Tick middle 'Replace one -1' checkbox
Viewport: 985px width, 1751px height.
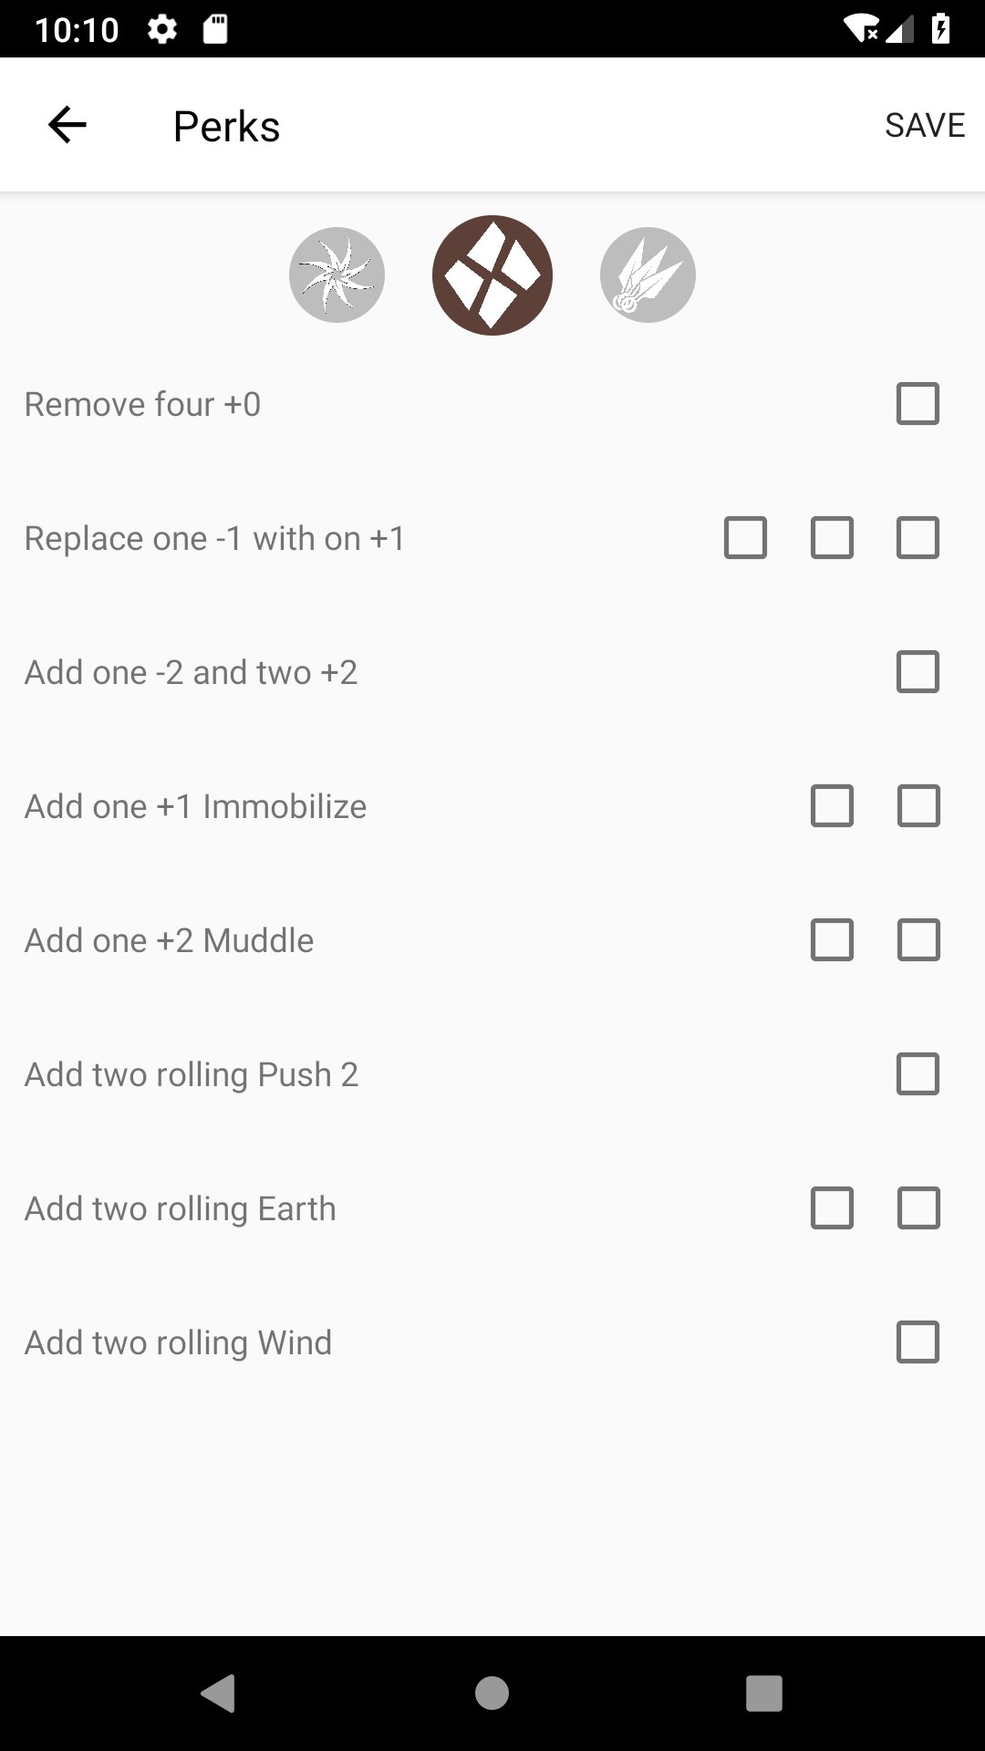[832, 538]
